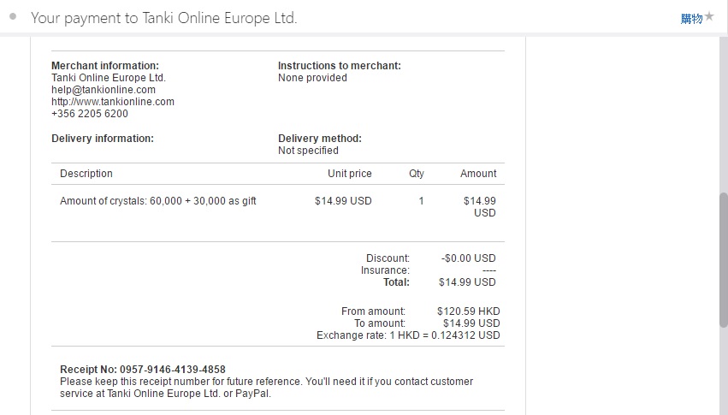The height and width of the screenshot is (415, 728).
Task: Click the merchant phone number +356 2205 6200
Action: pyautogui.click(x=90, y=114)
